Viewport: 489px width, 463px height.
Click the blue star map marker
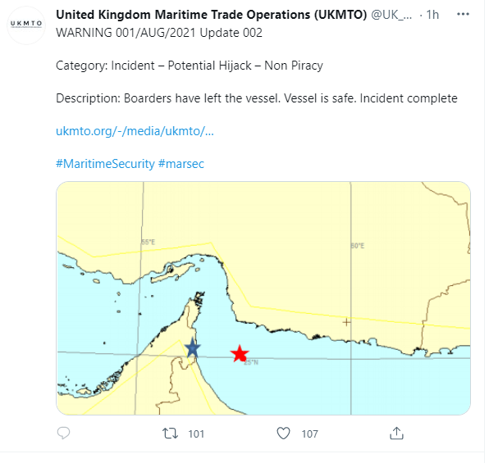coord(193,347)
